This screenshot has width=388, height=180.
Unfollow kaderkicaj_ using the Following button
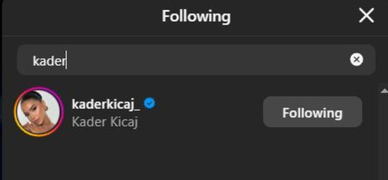[x=312, y=112]
